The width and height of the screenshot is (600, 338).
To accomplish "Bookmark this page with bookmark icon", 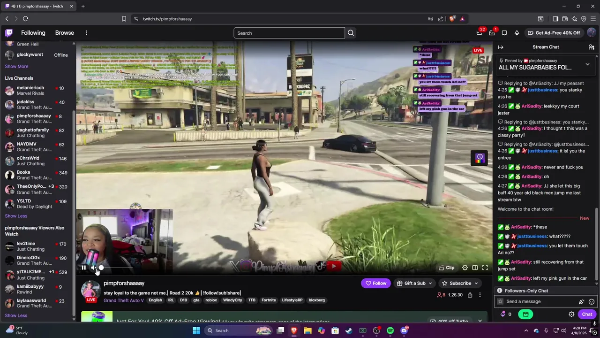I will (124, 19).
